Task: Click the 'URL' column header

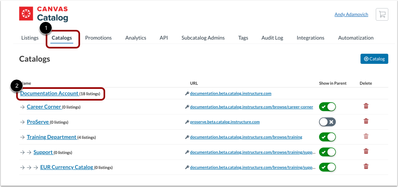Action: [x=194, y=83]
